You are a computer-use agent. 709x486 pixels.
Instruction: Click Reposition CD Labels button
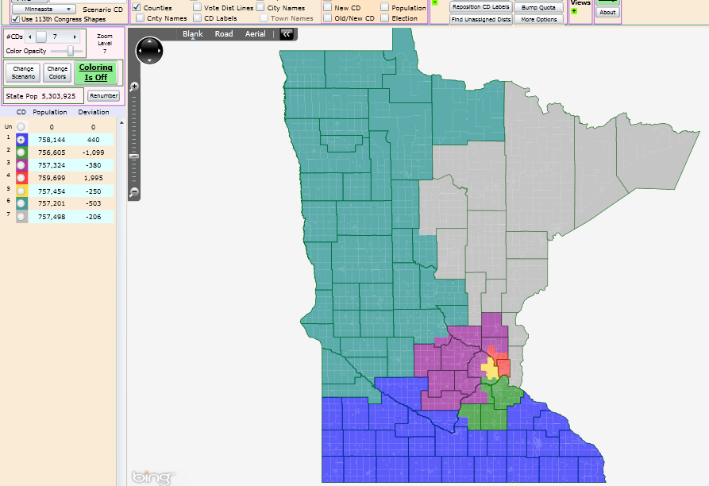pos(480,7)
